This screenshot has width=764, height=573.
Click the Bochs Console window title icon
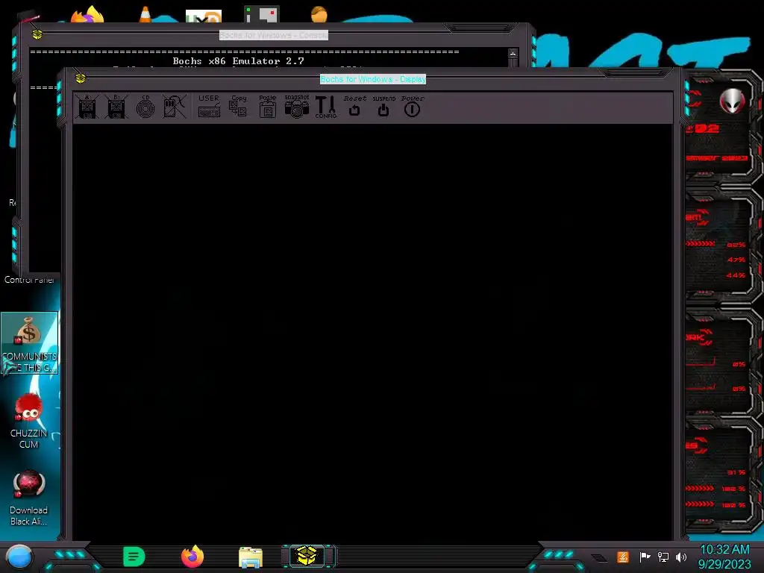37,34
